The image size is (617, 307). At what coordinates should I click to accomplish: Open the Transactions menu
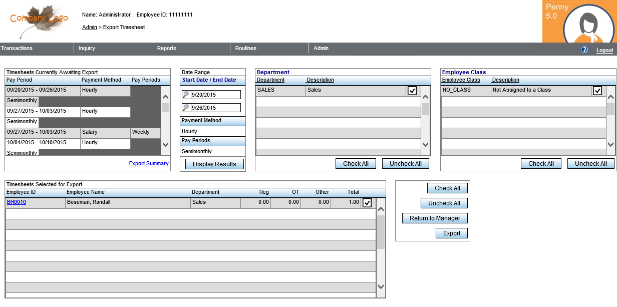click(17, 49)
